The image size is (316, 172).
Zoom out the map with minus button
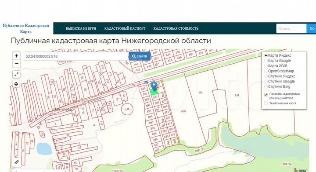coord(17,64)
